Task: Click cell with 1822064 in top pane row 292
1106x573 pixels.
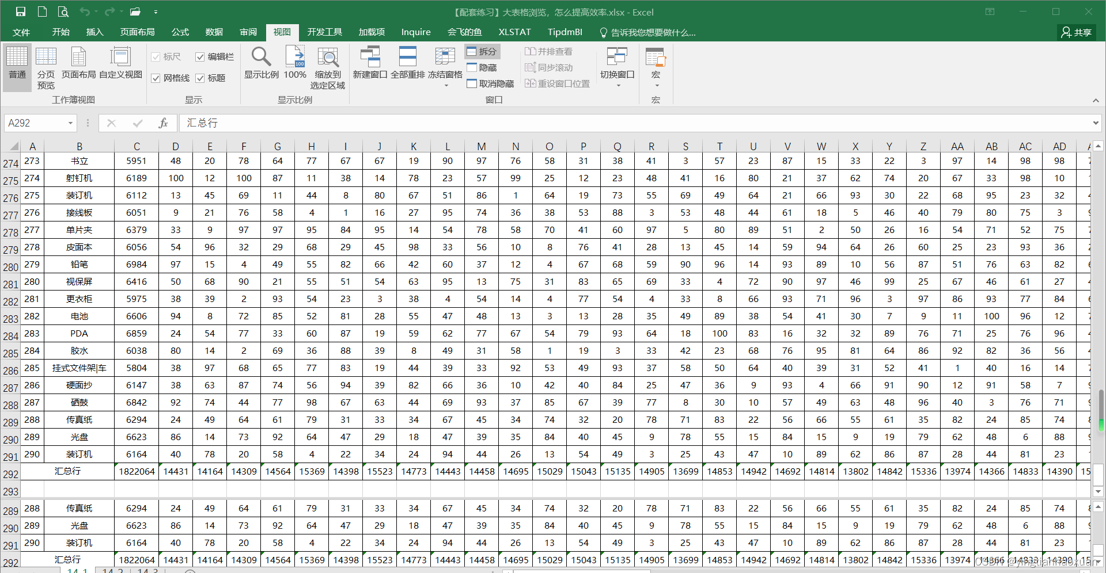Action: [137, 471]
